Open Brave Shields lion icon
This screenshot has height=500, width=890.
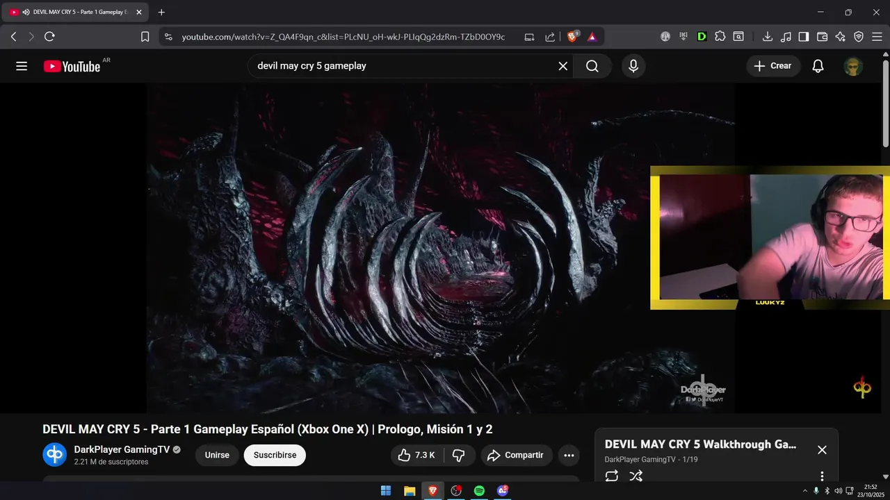point(573,36)
